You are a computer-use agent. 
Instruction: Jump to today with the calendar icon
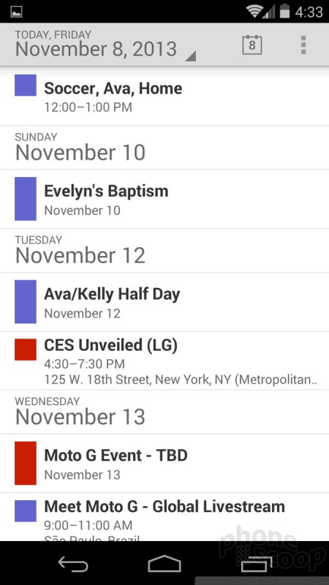point(252,45)
